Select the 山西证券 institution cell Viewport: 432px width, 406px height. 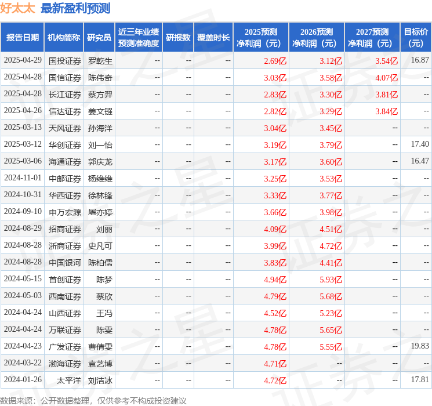click(x=65, y=313)
